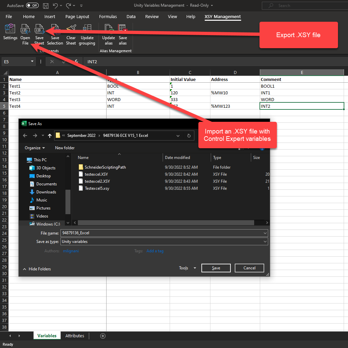Expand the Name Box dropdown
This screenshot has width=348, height=348.
(x=32, y=61)
